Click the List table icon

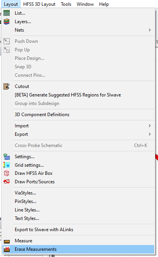click(x=7, y=13)
